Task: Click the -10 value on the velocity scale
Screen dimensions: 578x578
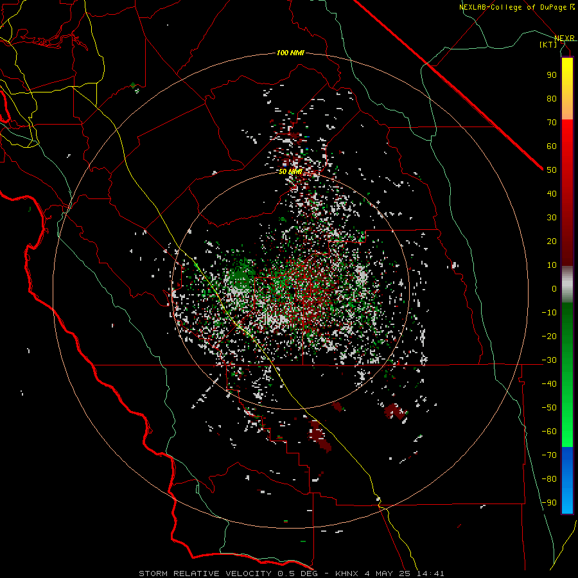Action: (549, 313)
